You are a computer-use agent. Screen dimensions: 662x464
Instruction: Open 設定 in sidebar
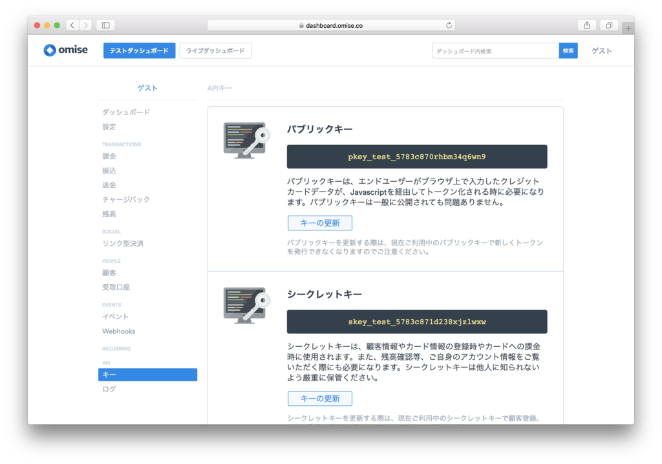pos(109,127)
